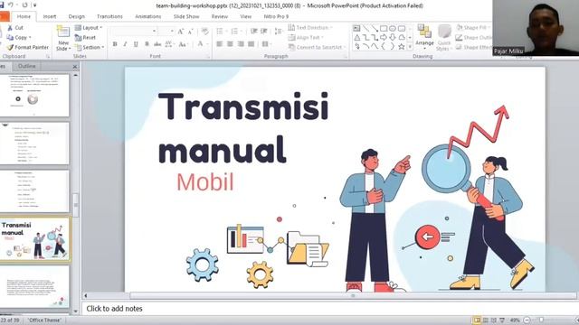This screenshot has height=325, width=579.
Task: Select the rectangle shape in shapes gallery
Action: (384, 28)
